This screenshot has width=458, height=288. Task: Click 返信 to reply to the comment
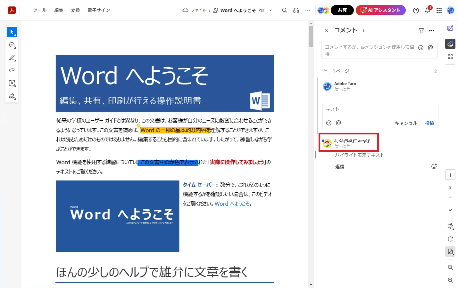coord(340,167)
